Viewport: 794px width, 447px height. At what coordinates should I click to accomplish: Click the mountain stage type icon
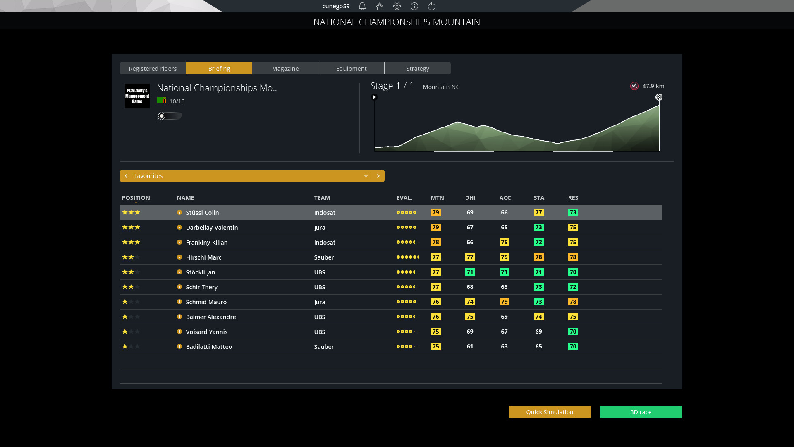pyautogui.click(x=634, y=86)
